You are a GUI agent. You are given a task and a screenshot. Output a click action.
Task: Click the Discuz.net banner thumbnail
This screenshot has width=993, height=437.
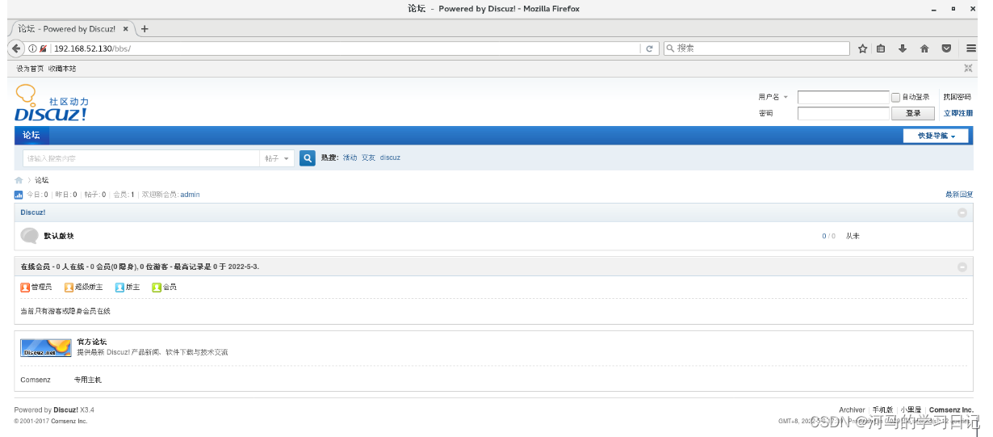(x=45, y=348)
